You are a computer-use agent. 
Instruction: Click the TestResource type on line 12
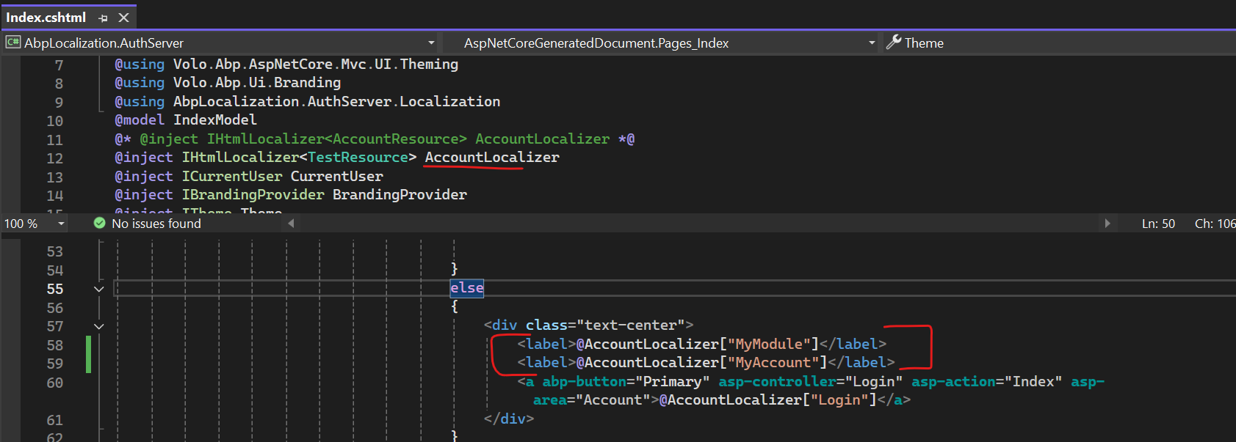358,158
